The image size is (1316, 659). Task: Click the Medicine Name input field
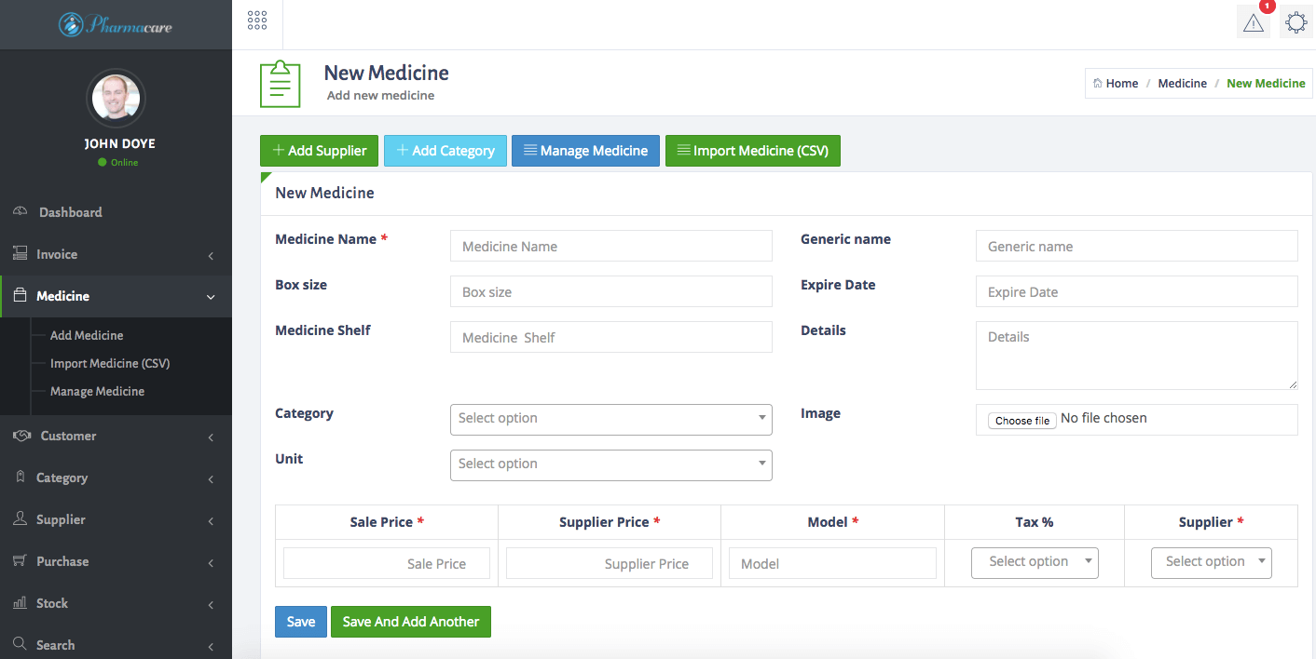[x=610, y=245]
